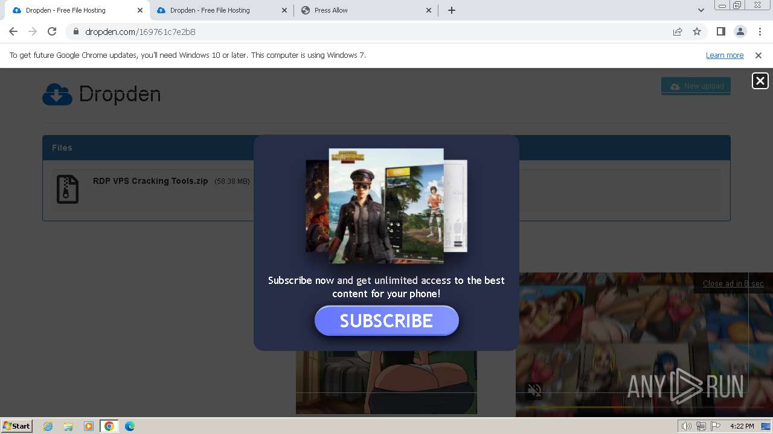Screen dimensions: 773x434
Task: Open a new browser tab
Action: click(x=452, y=10)
